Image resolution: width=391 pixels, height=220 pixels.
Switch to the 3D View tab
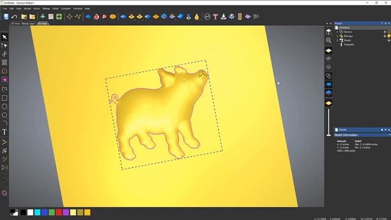click(43, 23)
